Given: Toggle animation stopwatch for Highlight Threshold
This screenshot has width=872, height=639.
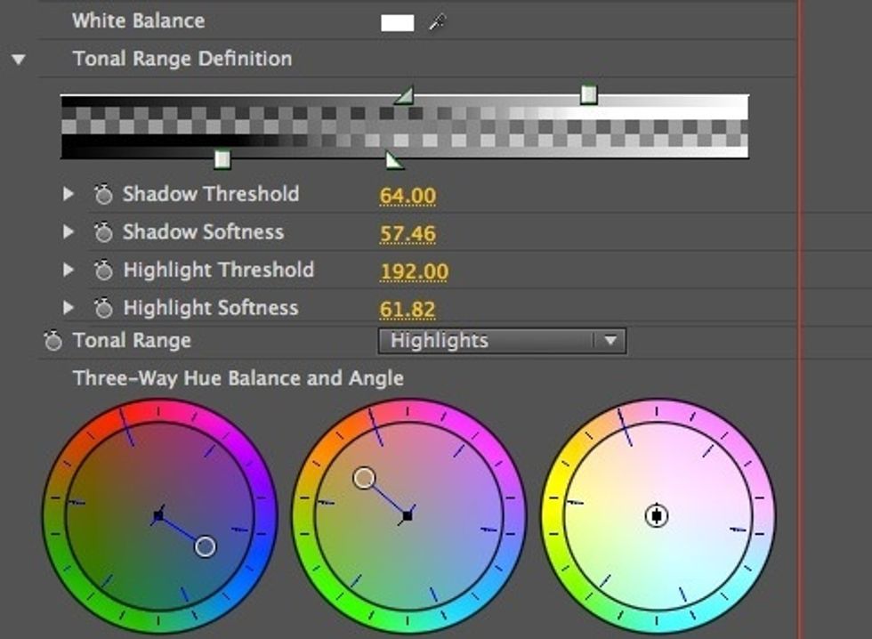Looking at the screenshot, I should coord(104,269).
